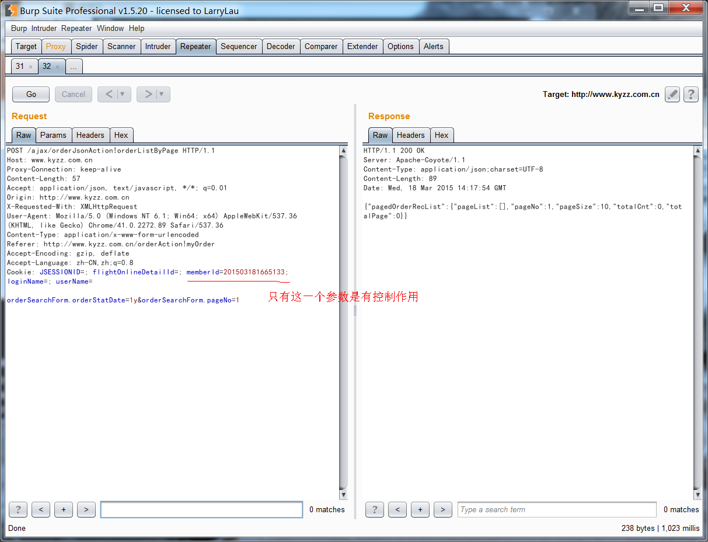The image size is (708, 542).
Task: Click response panel scrollbar down arrow
Action: [x=697, y=495]
